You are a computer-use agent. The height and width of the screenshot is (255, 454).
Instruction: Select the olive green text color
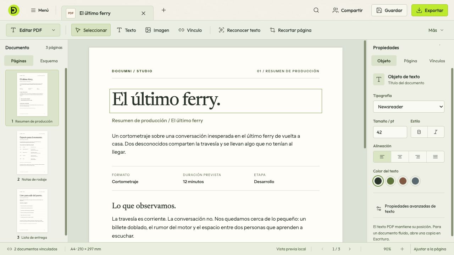391,181
